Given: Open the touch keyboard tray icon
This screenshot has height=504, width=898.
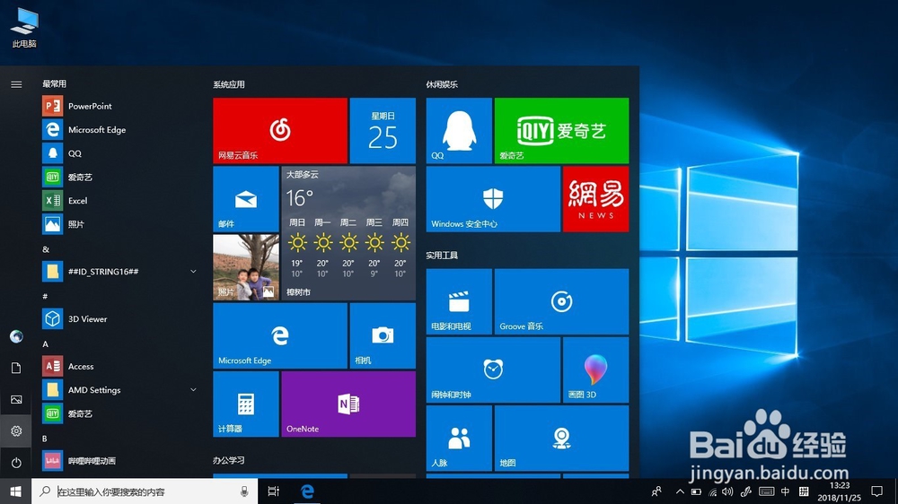Looking at the screenshot, I should click(x=766, y=491).
